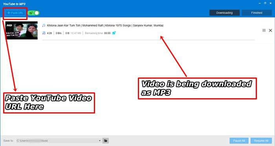Click the music note icon before the song title
This screenshot has width=275, height=146.
44,25
